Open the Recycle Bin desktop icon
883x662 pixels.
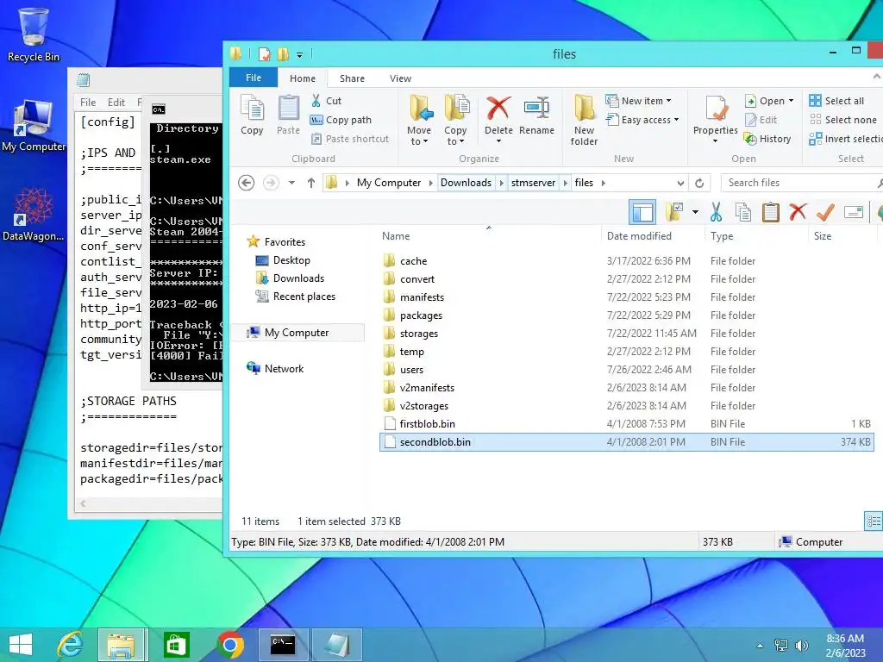tap(34, 34)
